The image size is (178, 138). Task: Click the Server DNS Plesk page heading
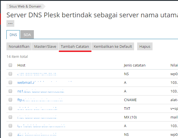[92, 15]
